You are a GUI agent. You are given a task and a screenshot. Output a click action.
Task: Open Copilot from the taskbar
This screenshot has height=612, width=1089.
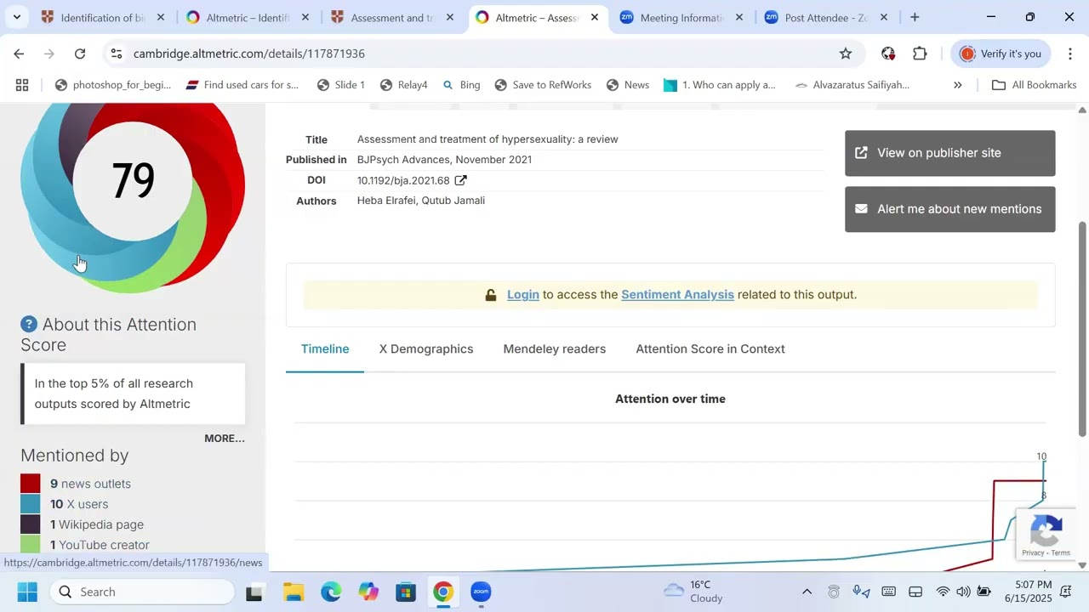click(368, 592)
